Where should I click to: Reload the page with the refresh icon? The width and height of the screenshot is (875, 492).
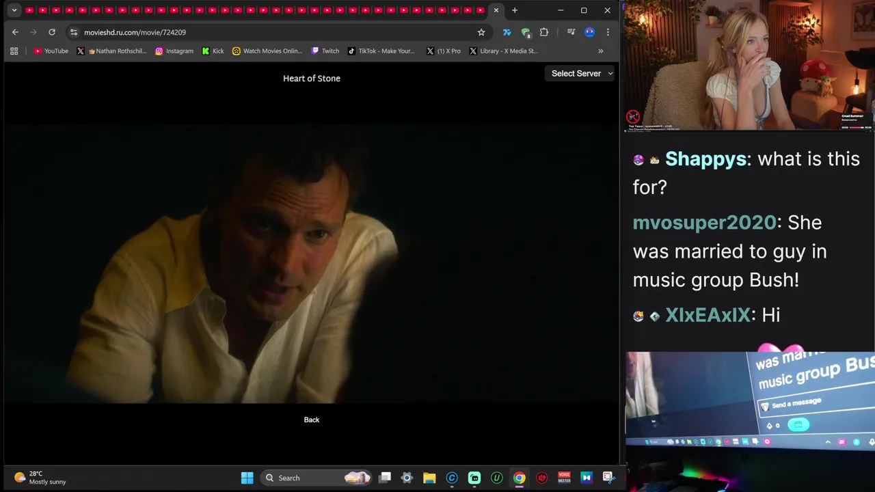51,32
